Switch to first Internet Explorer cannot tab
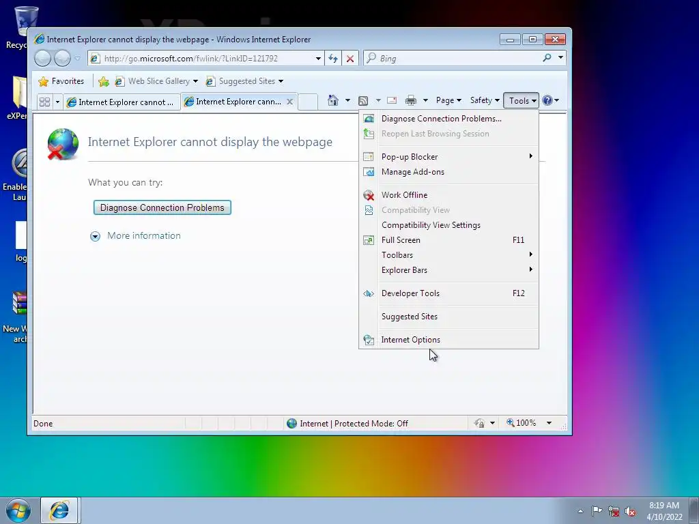699x524 pixels. pos(122,102)
